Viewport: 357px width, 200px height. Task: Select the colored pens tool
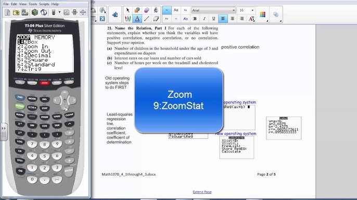coord(127,19)
